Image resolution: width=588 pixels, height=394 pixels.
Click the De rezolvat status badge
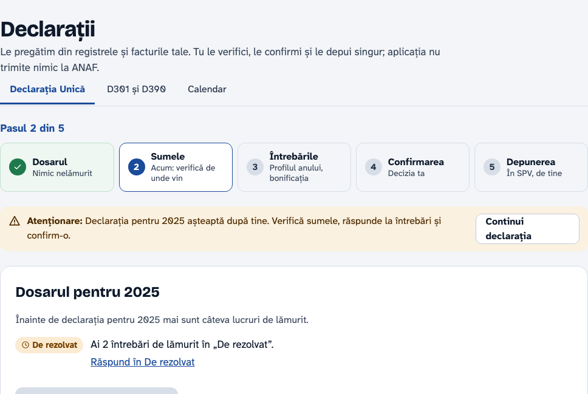click(49, 345)
